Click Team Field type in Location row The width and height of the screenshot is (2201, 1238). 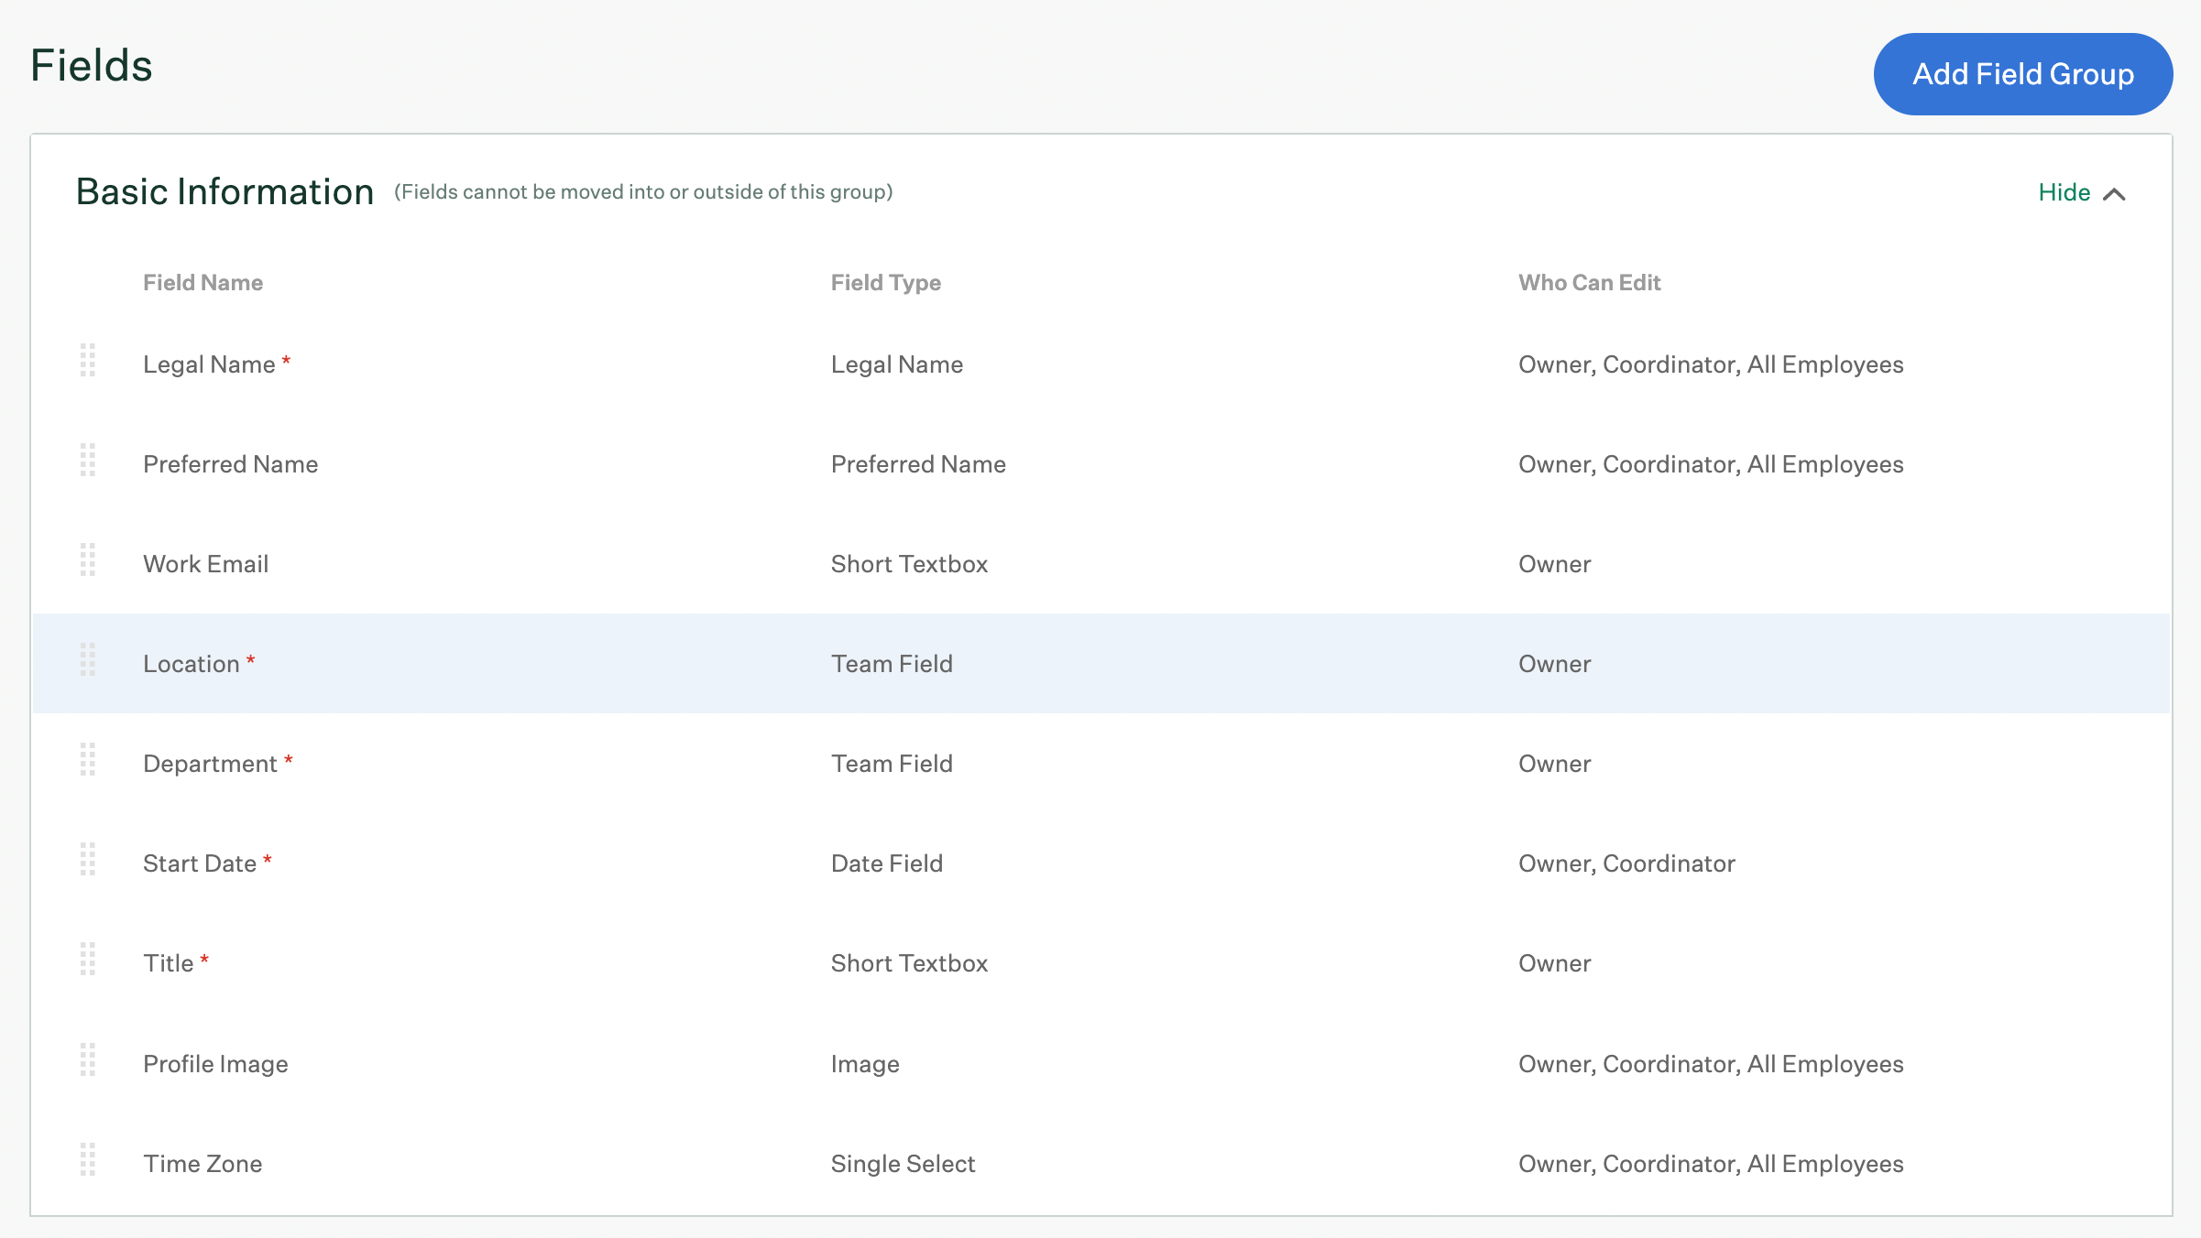tap(892, 664)
